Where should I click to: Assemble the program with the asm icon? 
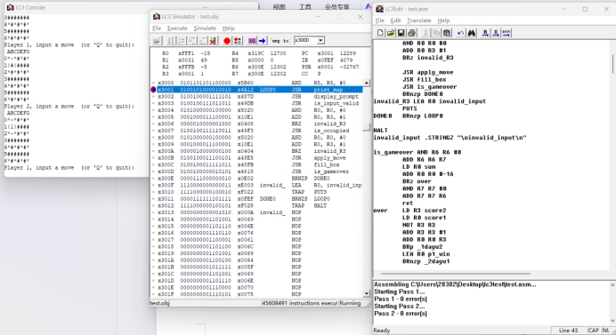click(507, 33)
